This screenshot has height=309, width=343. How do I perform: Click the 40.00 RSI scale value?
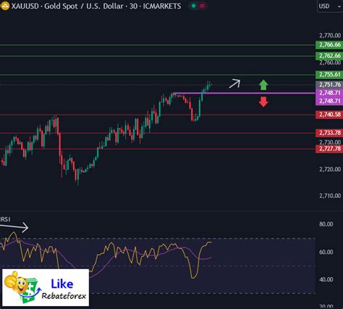pyautogui.click(x=326, y=280)
